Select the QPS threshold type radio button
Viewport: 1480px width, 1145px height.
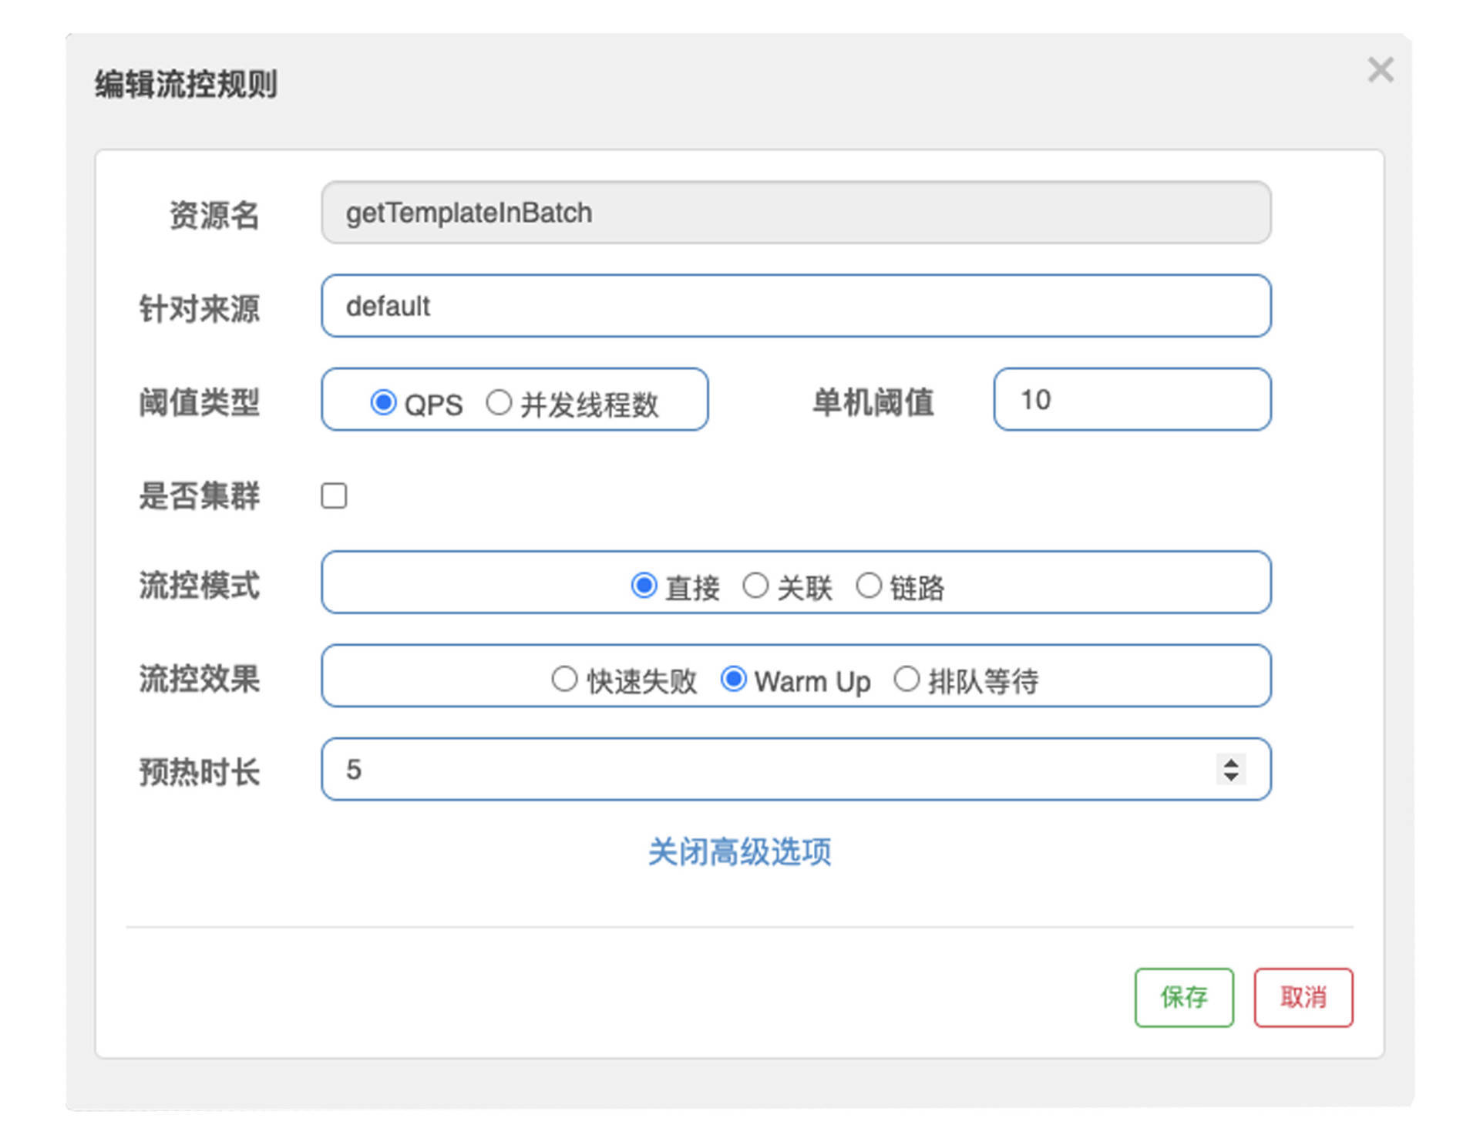click(383, 402)
